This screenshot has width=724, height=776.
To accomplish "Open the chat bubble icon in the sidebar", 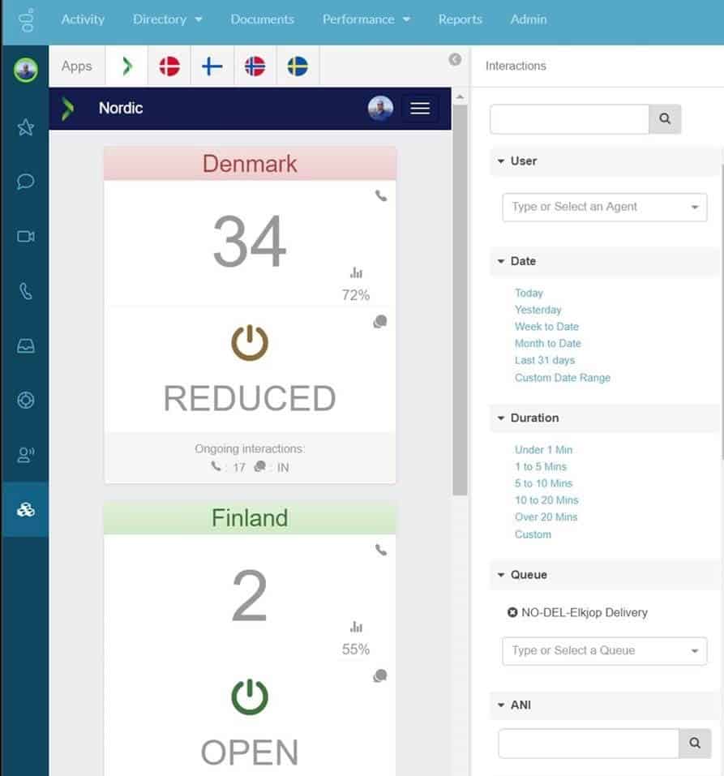I will point(25,182).
